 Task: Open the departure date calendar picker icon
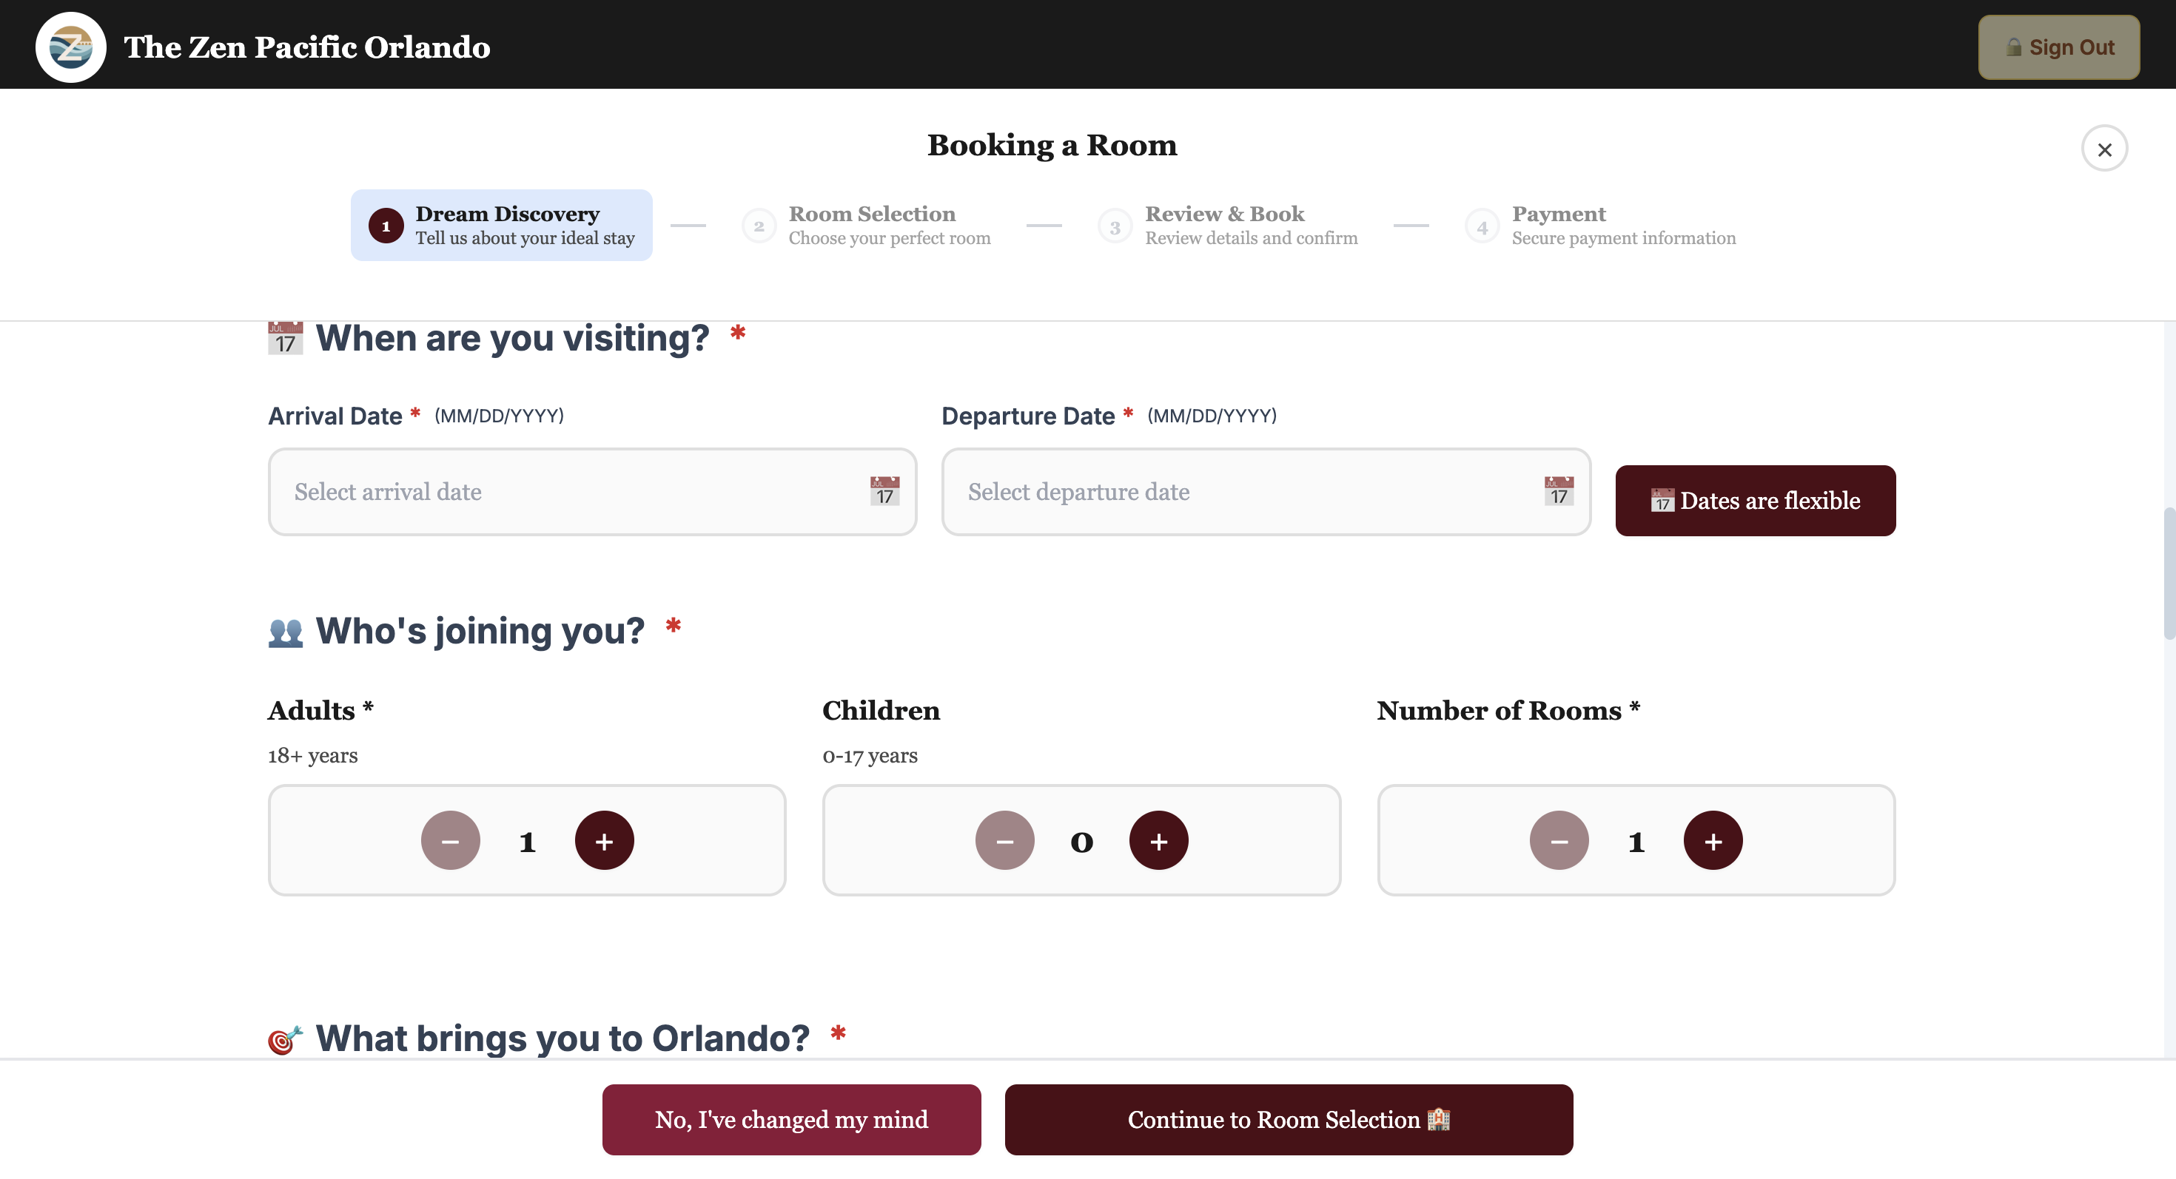pyautogui.click(x=1559, y=492)
